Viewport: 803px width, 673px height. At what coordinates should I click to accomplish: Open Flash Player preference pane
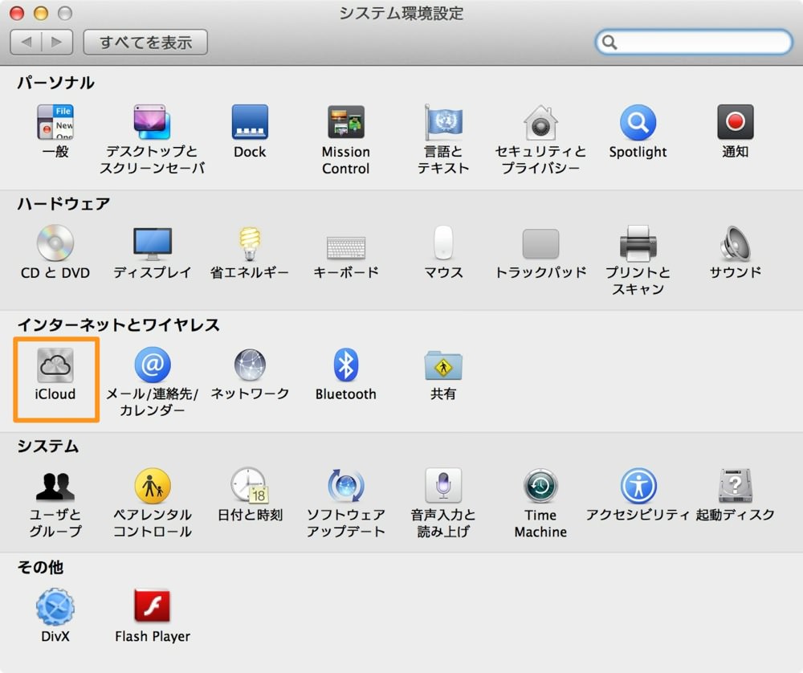(152, 606)
